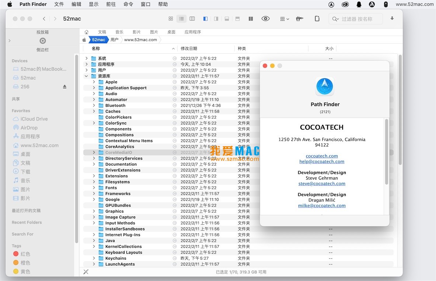Toggle the eye preview button

(x=266, y=19)
